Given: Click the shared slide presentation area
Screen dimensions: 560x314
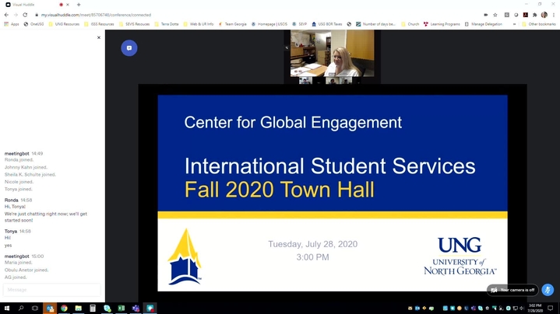Looking at the screenshot, I should click(333, 193).
